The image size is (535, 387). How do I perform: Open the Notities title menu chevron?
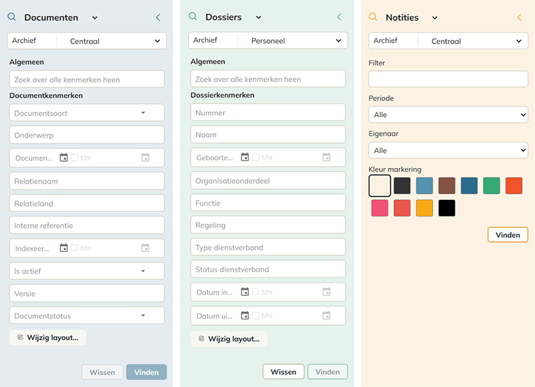(435, 18)
